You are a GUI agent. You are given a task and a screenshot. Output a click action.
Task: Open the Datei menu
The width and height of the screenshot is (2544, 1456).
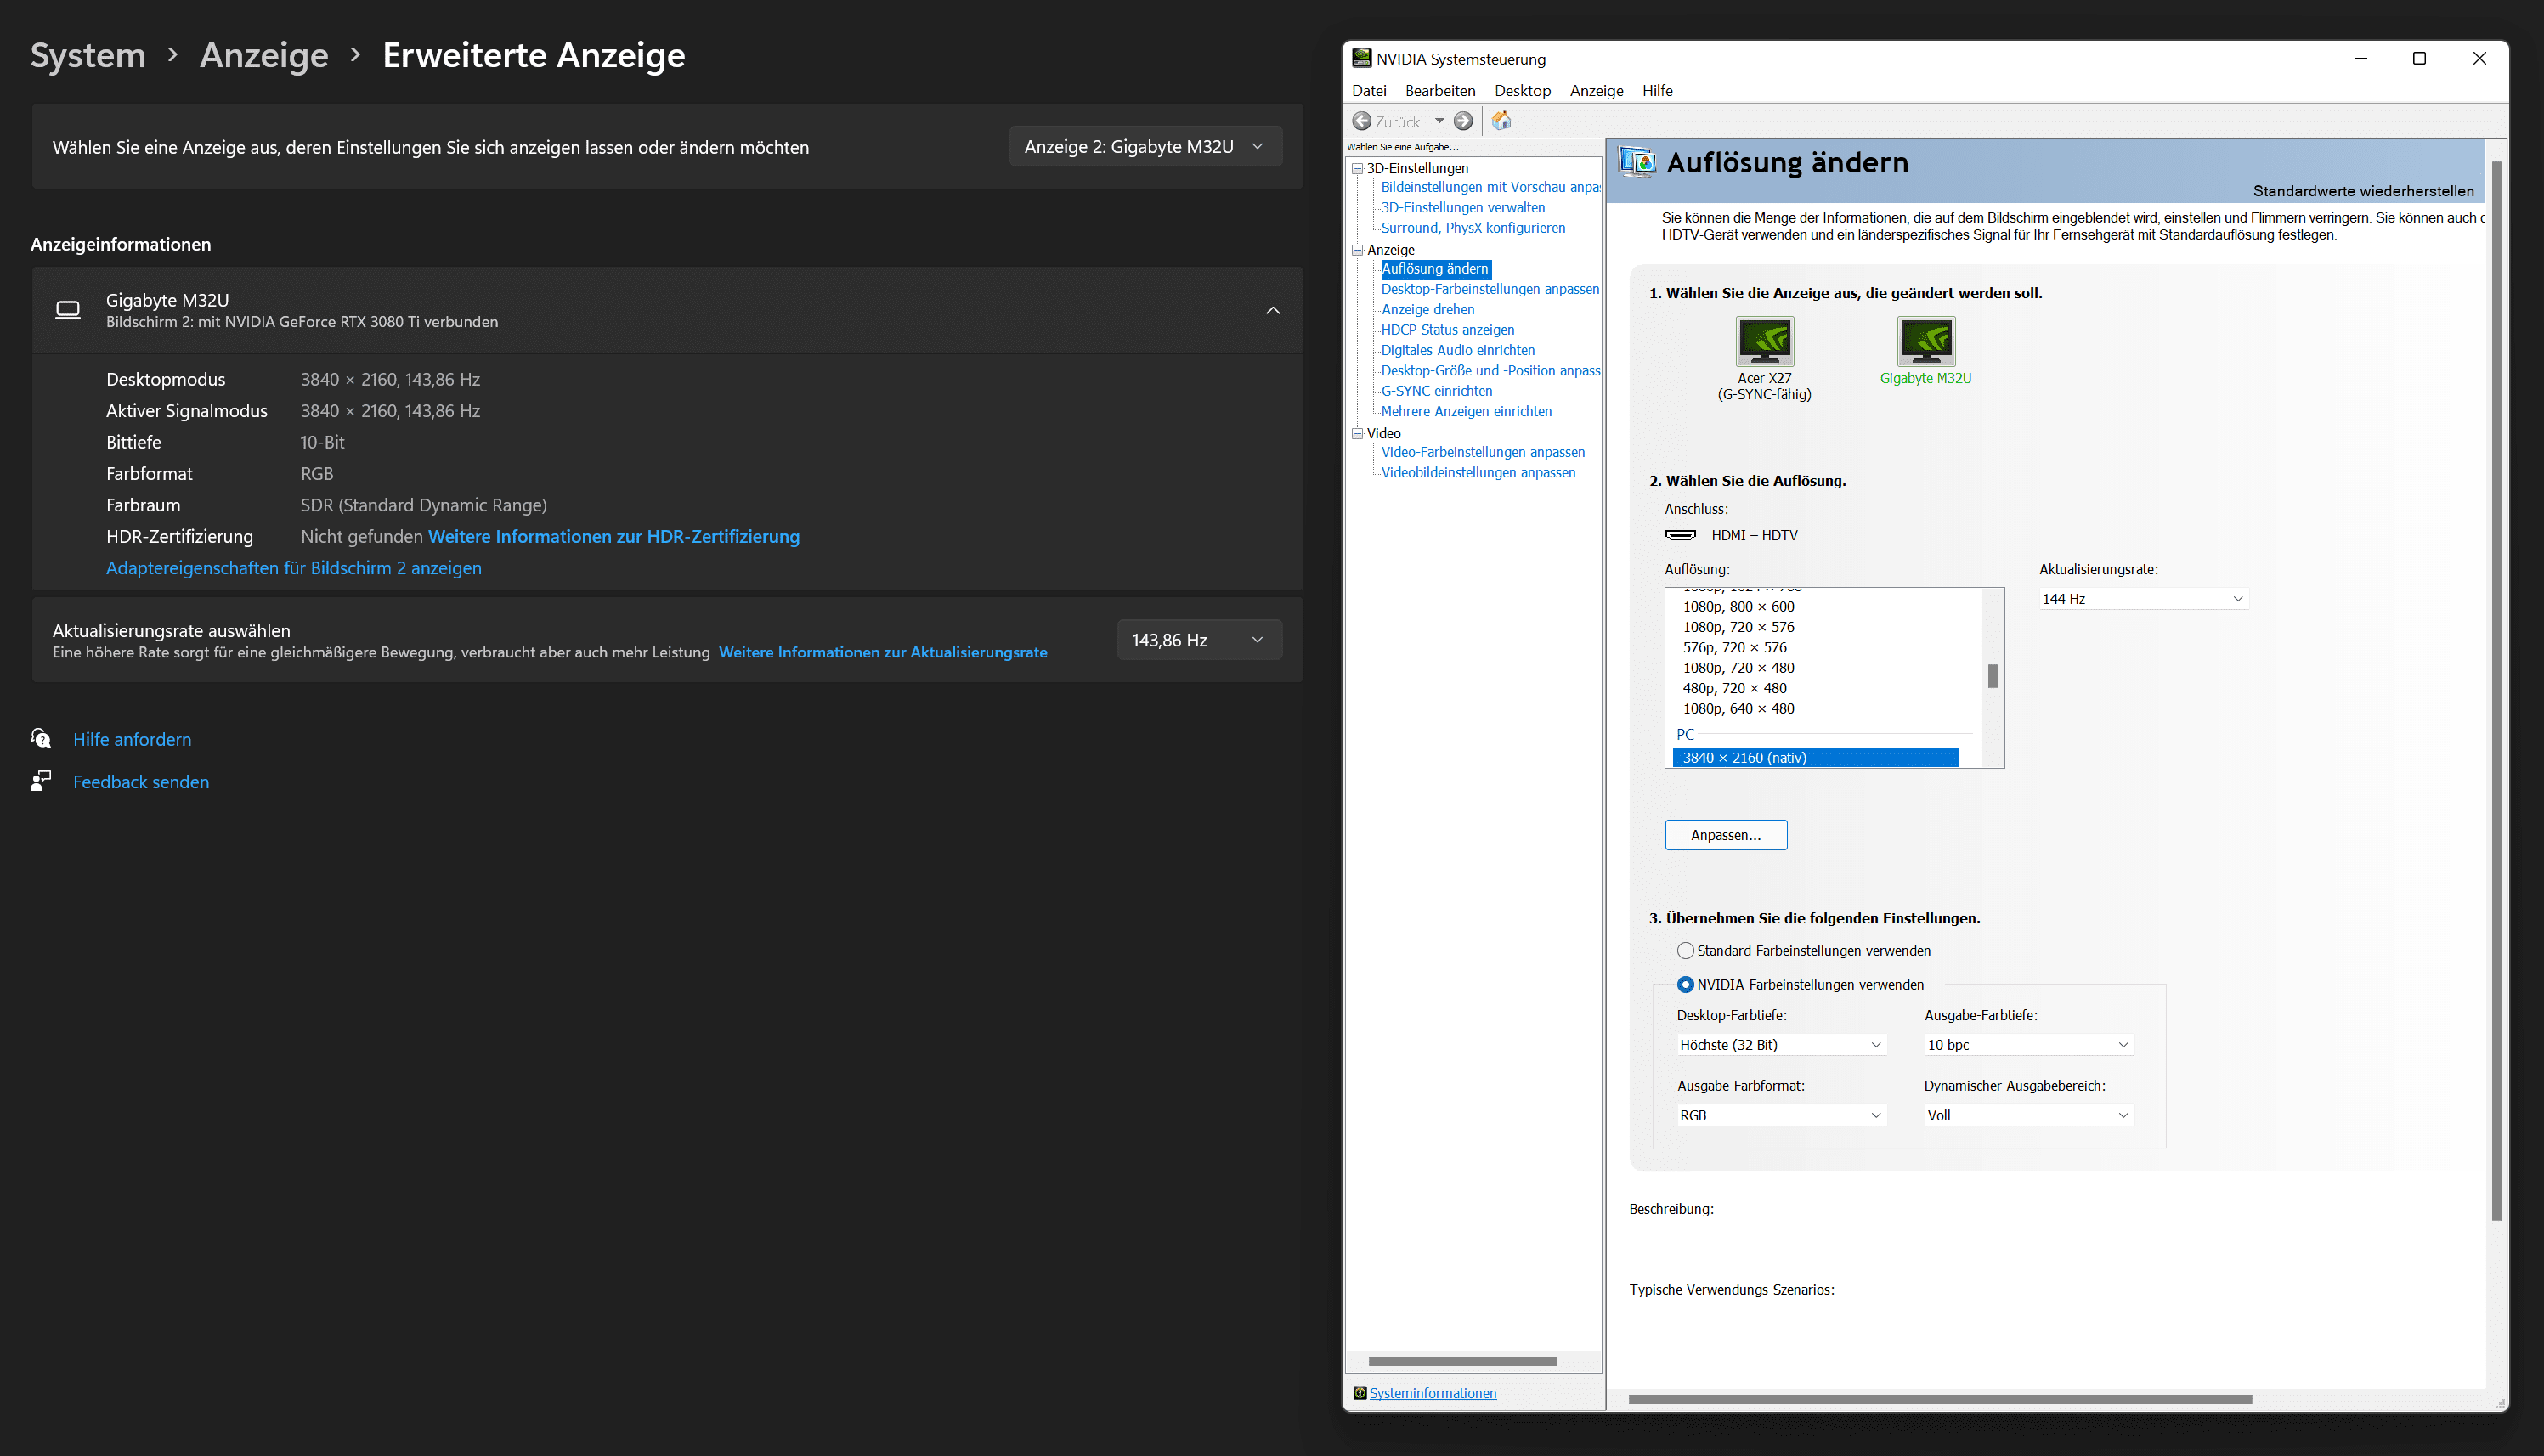click(1369, 90)
